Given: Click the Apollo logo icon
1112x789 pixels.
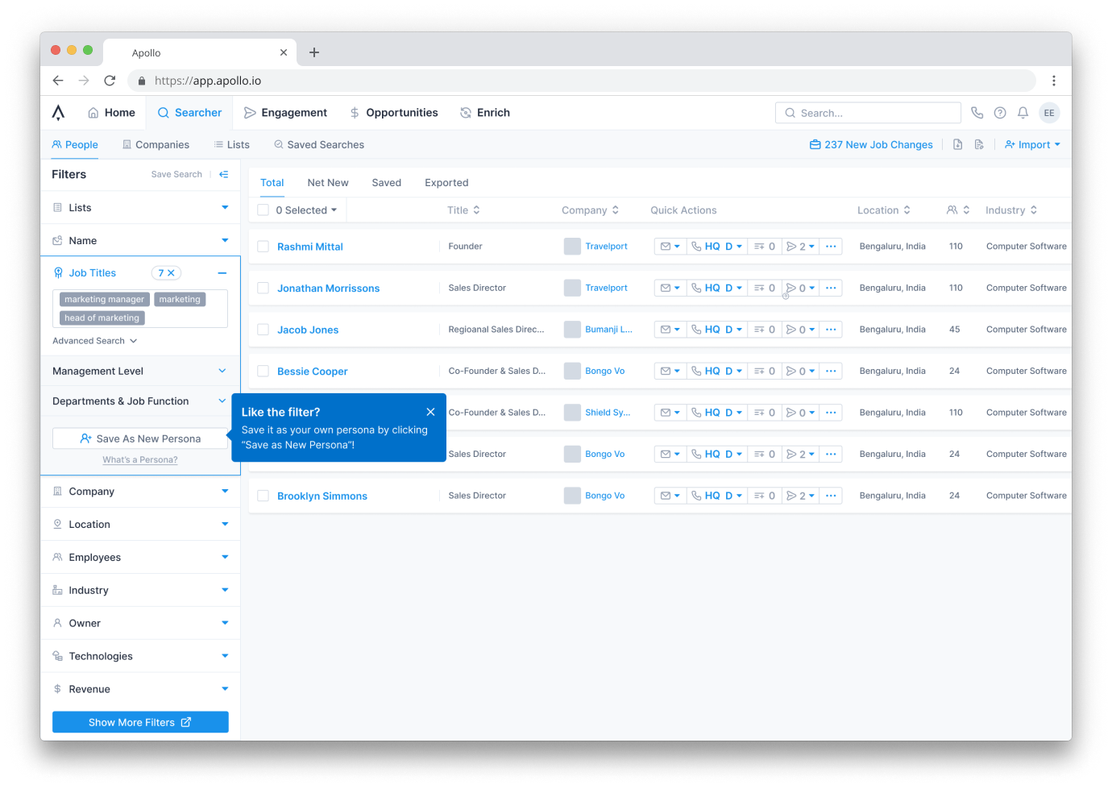Looking at the screenshot, I should point(58,113).
